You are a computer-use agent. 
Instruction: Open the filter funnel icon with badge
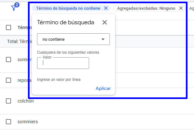[x=15, y=7]
